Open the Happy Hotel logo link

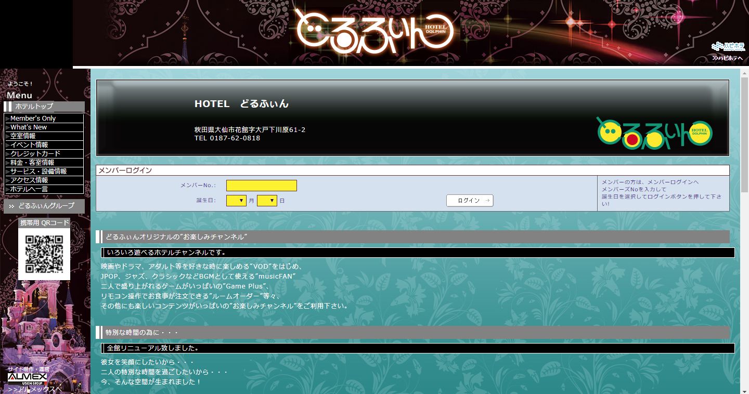[728, 46]
